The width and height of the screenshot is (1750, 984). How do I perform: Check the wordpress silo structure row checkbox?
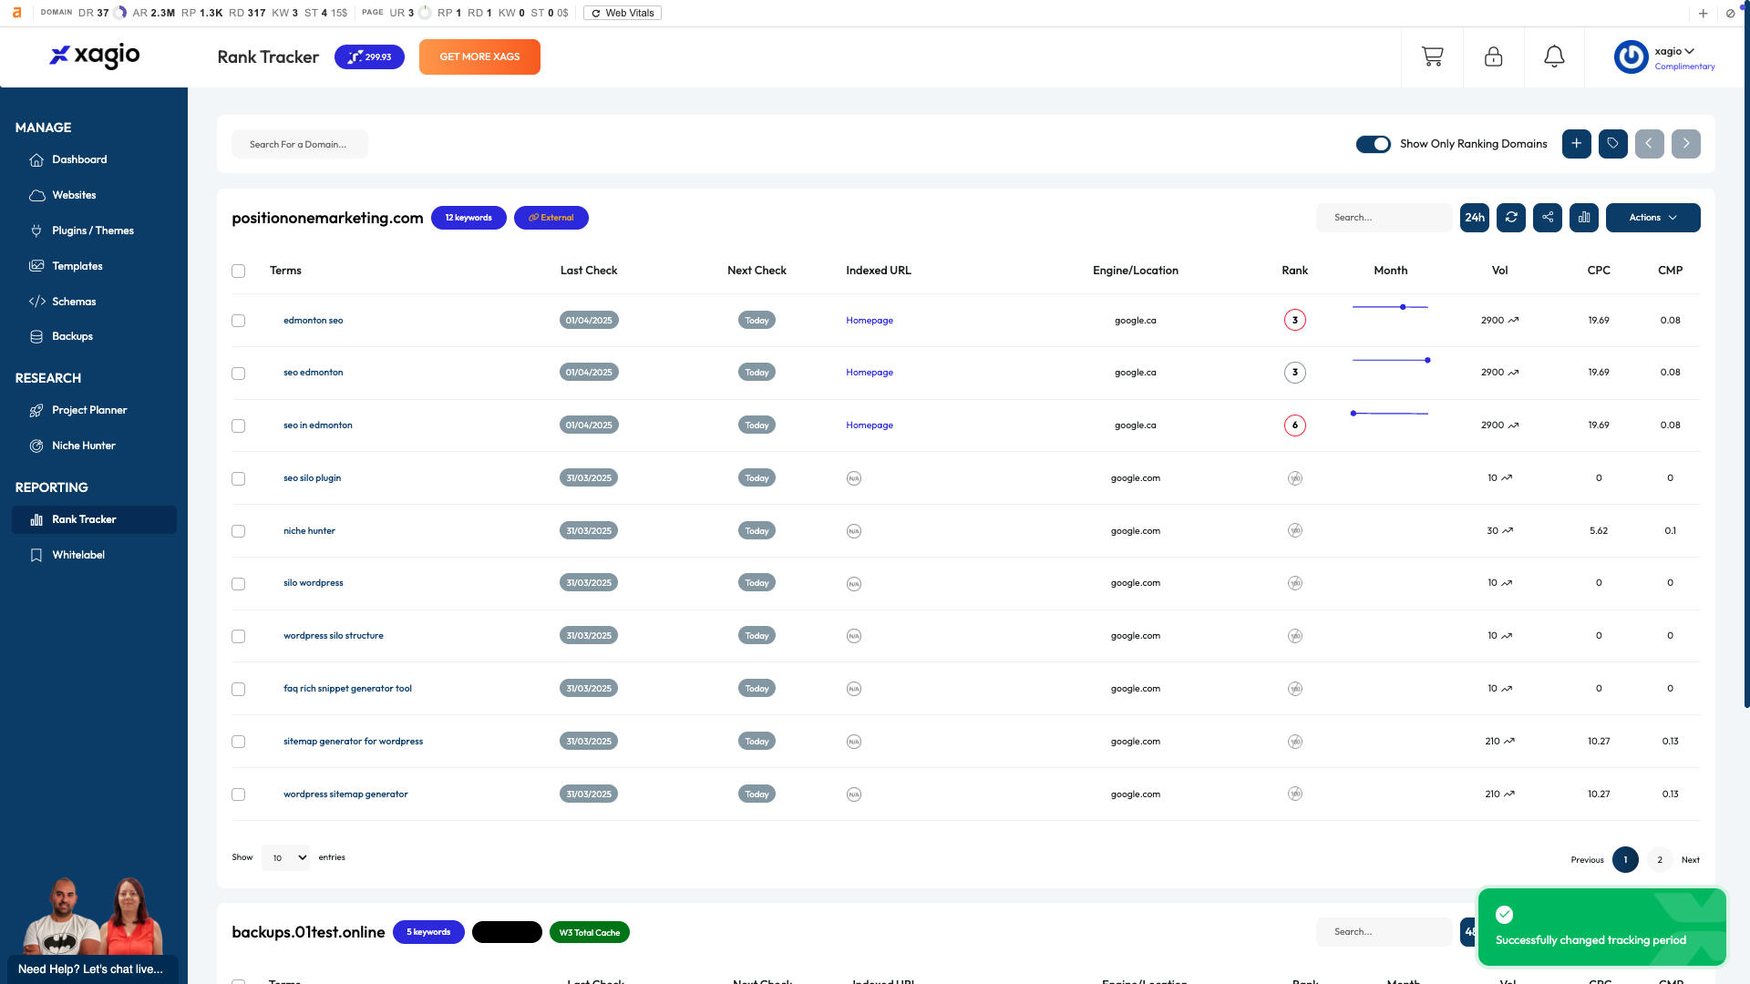[238, 636]
